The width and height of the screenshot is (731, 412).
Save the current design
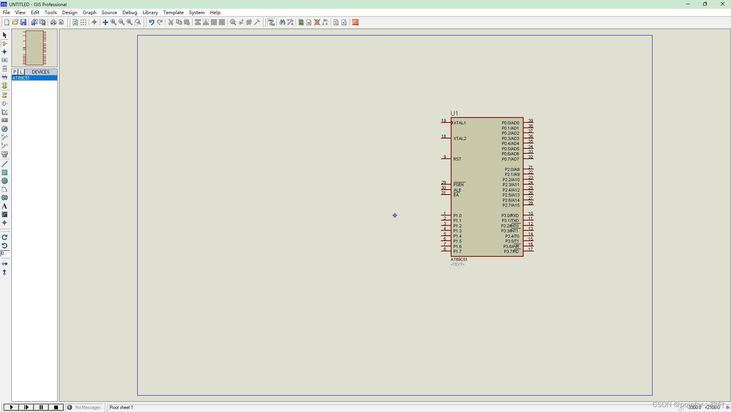(x=23, y=22)
